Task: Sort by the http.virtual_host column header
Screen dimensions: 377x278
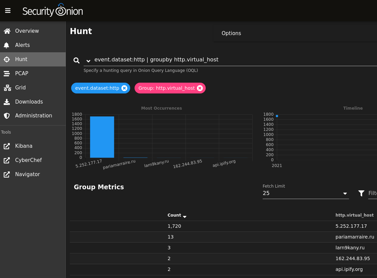Action: point(355,216)
